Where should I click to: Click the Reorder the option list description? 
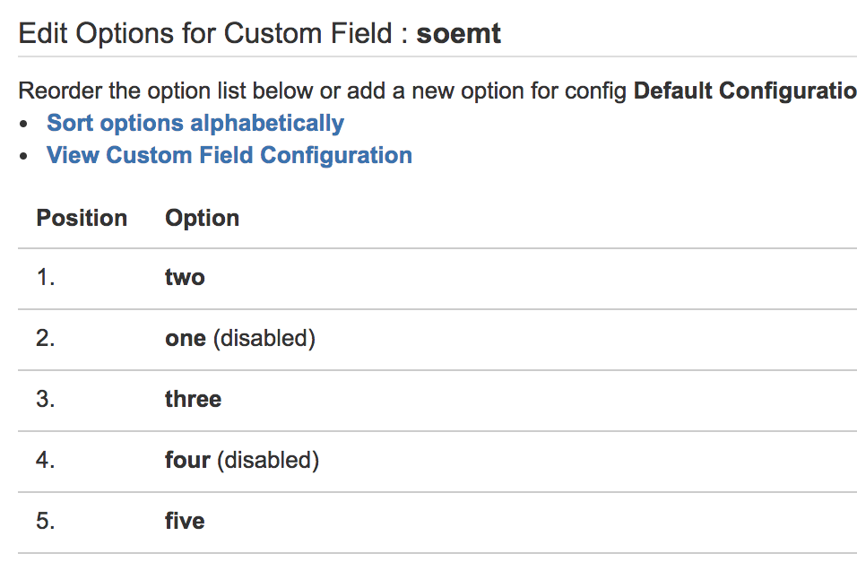tap(323, 91)
